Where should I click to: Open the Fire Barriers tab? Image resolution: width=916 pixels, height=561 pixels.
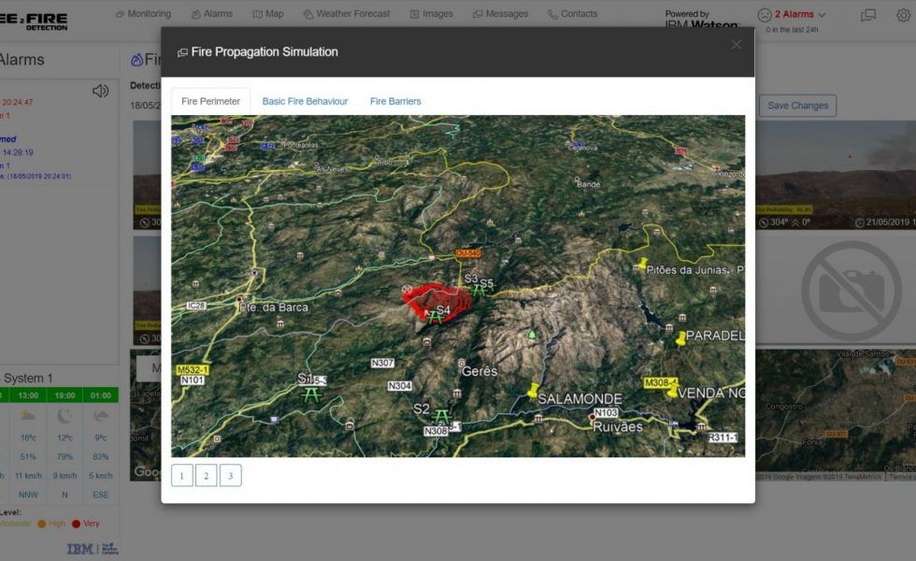pos(394,100)
